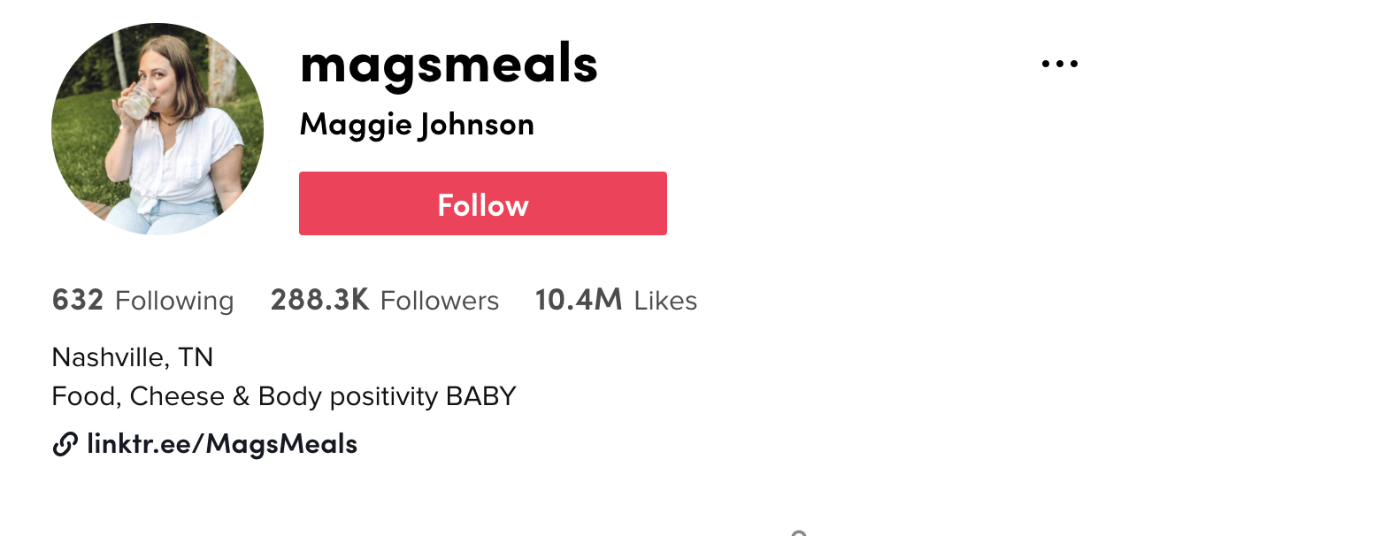The height and width of the screenshot is (536, 1382).
Task: View the 288.3K Followers list
Action: tap(385, 301)
